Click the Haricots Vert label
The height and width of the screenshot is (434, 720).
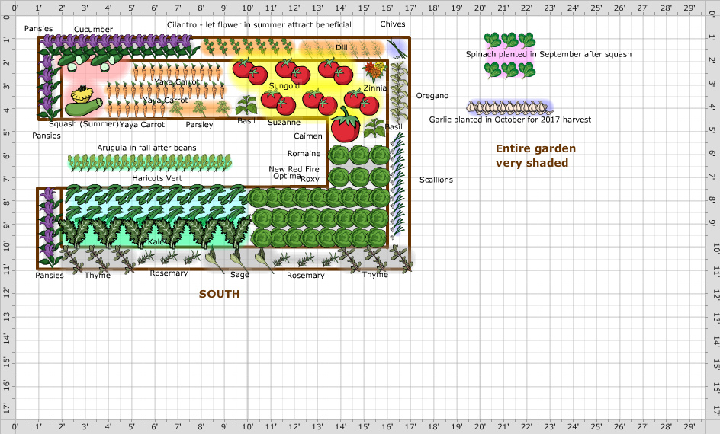[157, 178]
